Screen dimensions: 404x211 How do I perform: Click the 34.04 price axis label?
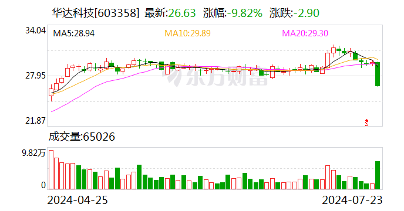(35, 30)
